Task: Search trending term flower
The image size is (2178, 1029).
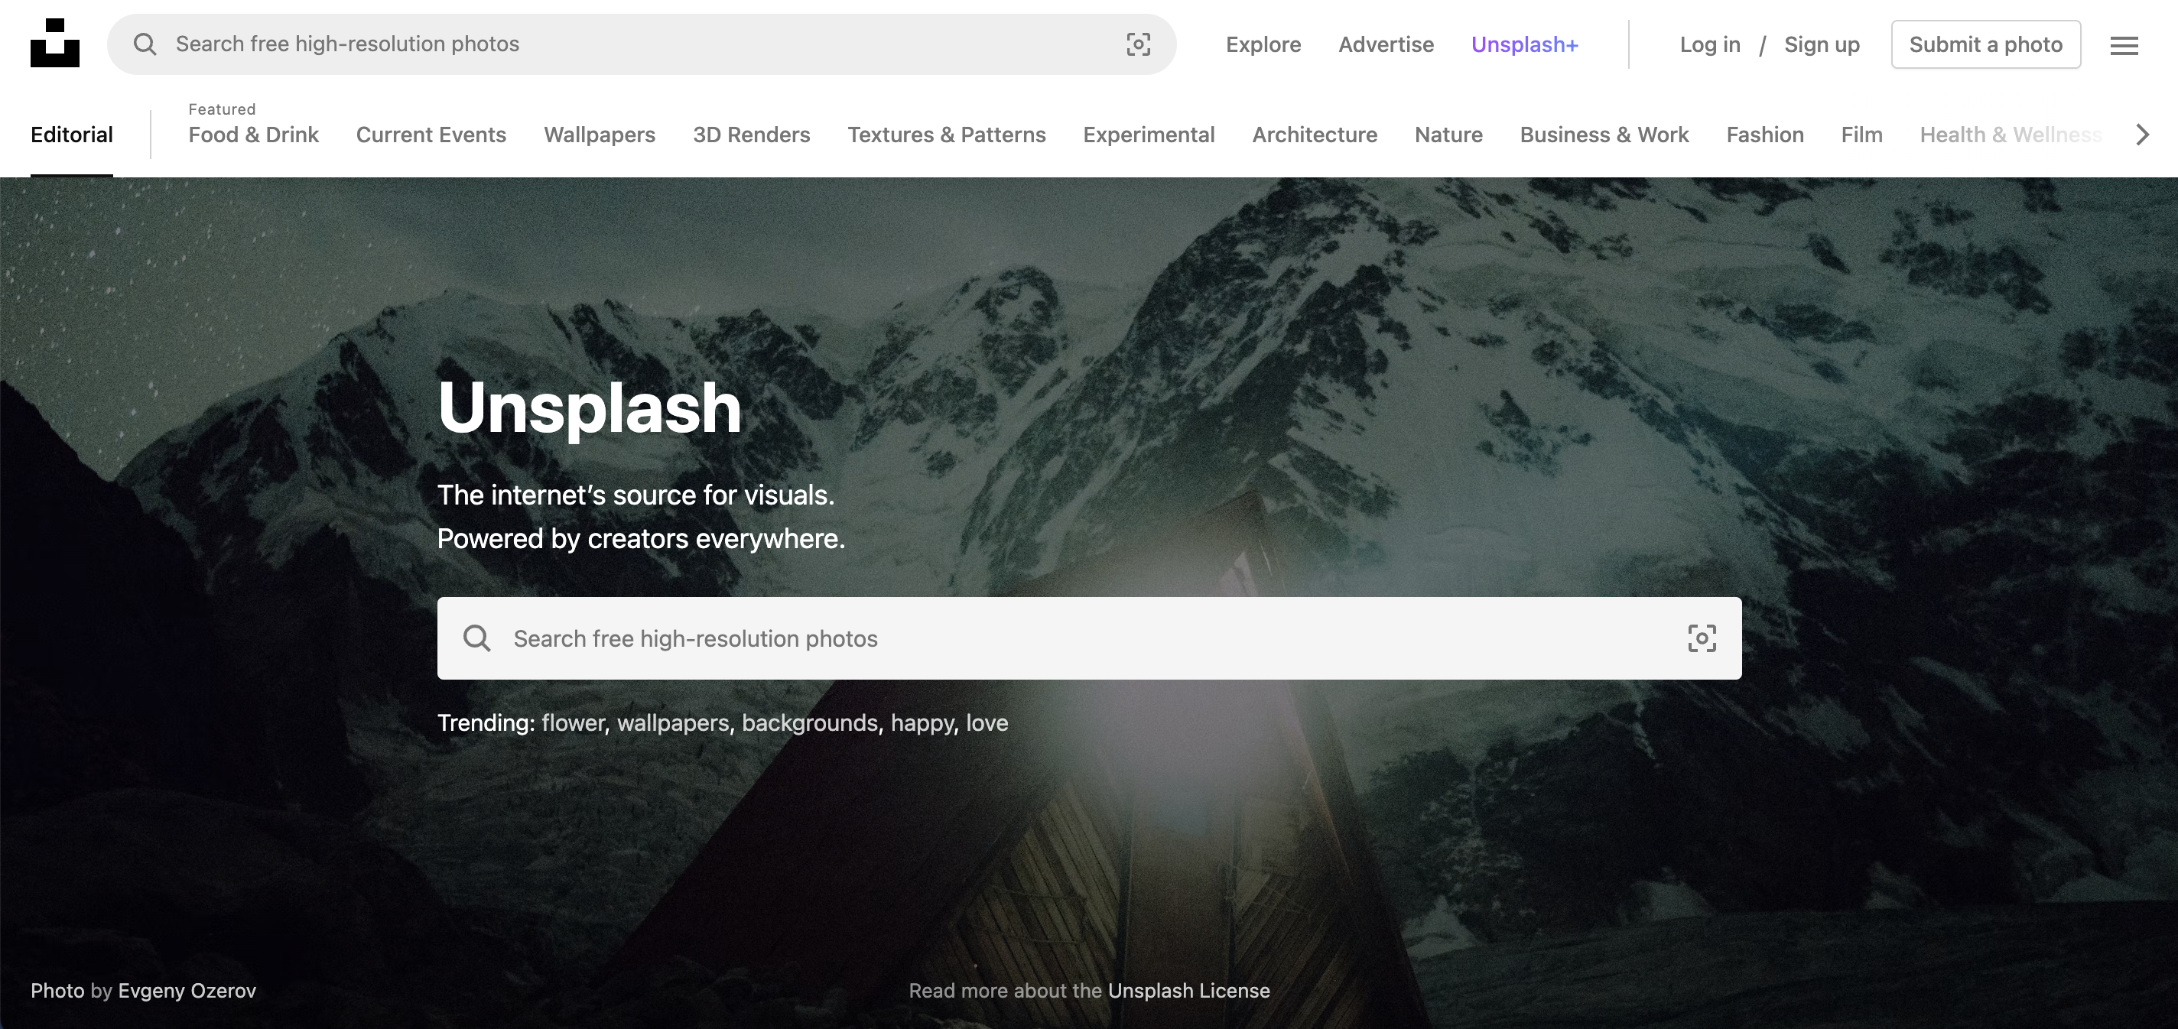Action: pos(574,723)
